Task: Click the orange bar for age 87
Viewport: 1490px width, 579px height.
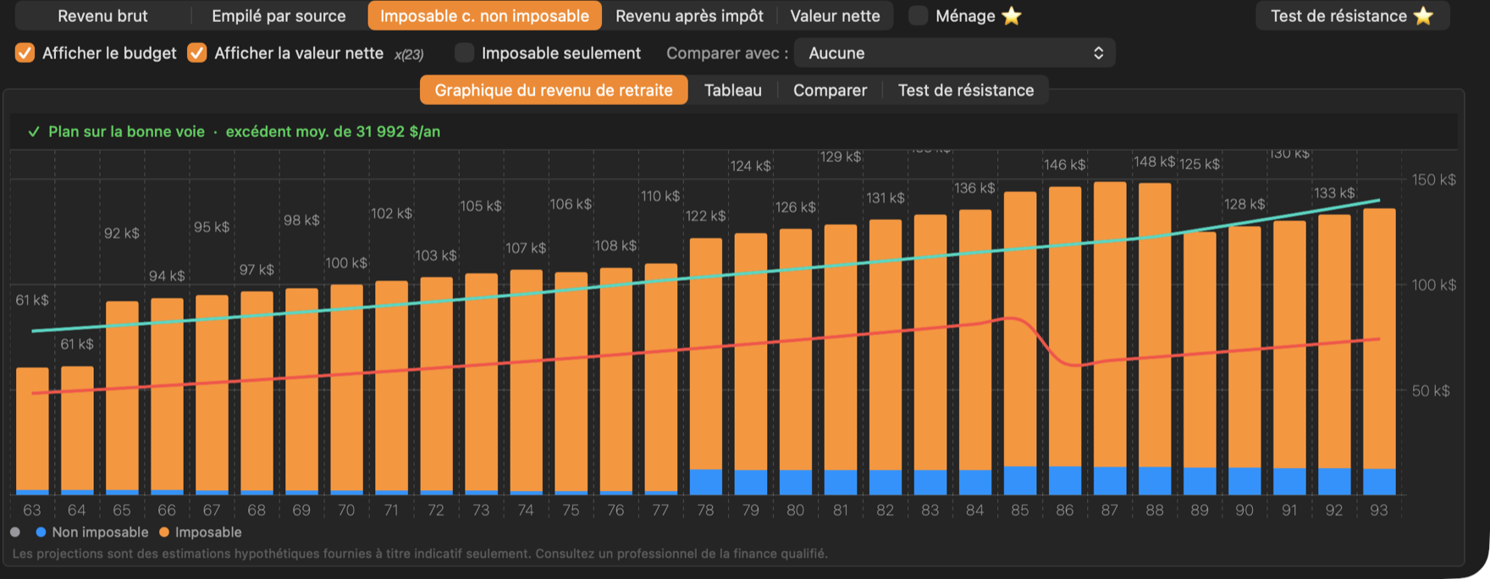Action: (1110, 324)
